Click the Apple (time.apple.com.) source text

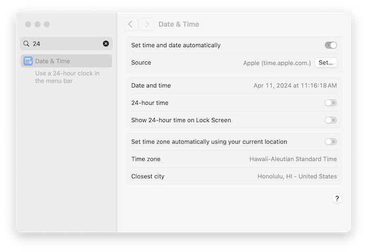pyautogui.click(x=277, y=63)
